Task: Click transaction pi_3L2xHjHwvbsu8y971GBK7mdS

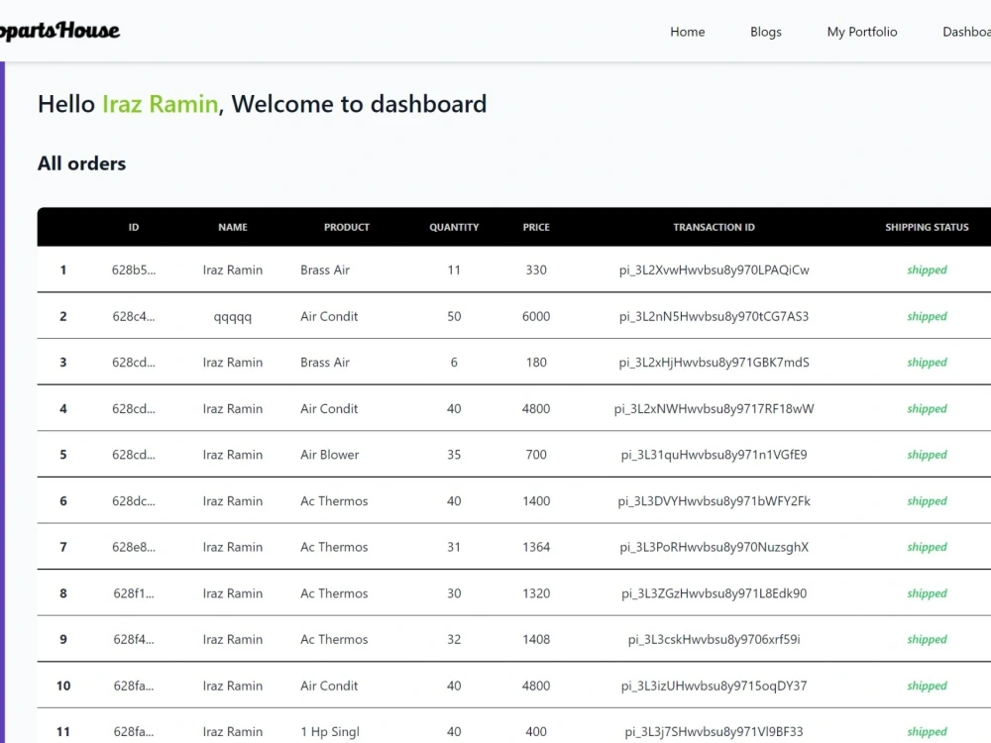Action: point(714,362)
